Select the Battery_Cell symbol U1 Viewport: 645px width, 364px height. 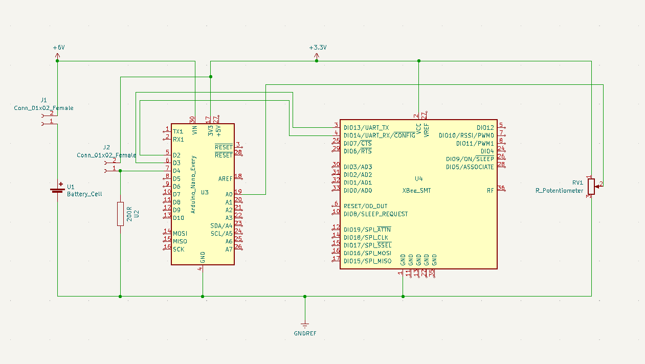coord(57,190)
